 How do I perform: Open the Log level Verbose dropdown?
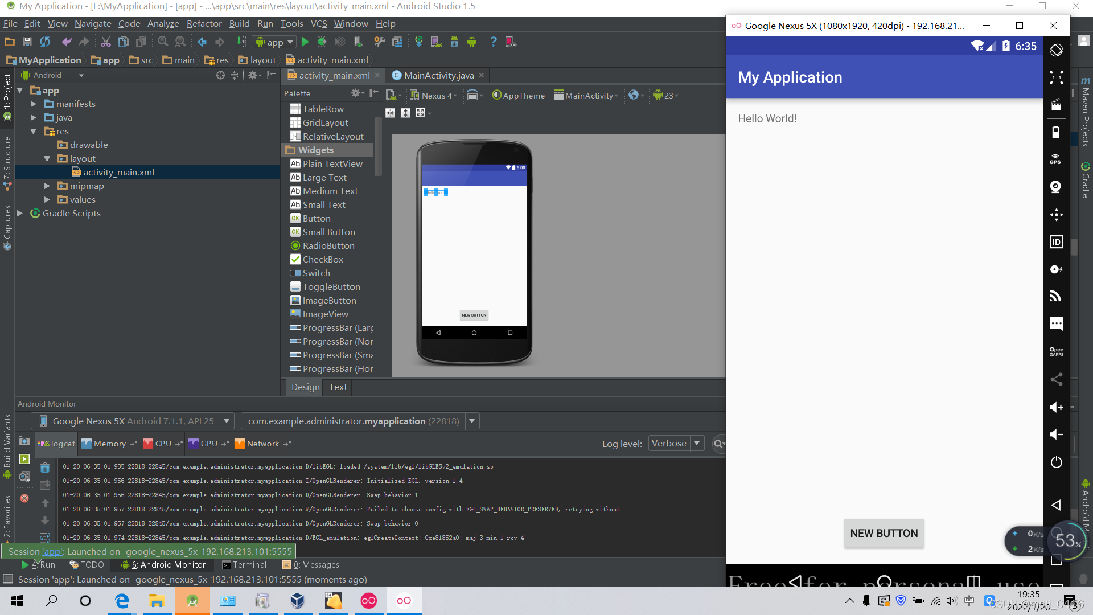[676, 444]
